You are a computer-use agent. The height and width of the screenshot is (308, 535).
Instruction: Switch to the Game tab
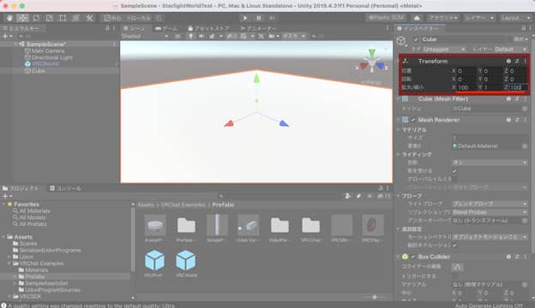coord(166,28)
